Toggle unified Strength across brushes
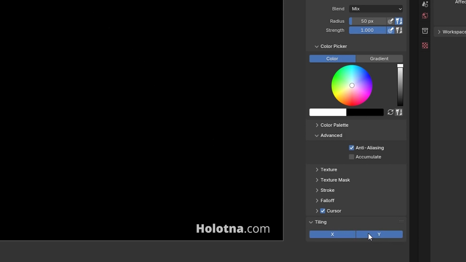 pyautogui.click(x=399, y=30)
